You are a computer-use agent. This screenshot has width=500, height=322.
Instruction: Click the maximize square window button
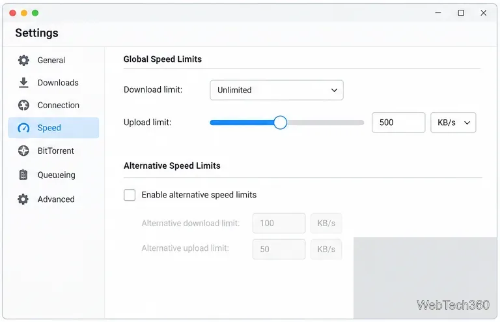pyautogui.click(x=461, y=13)
